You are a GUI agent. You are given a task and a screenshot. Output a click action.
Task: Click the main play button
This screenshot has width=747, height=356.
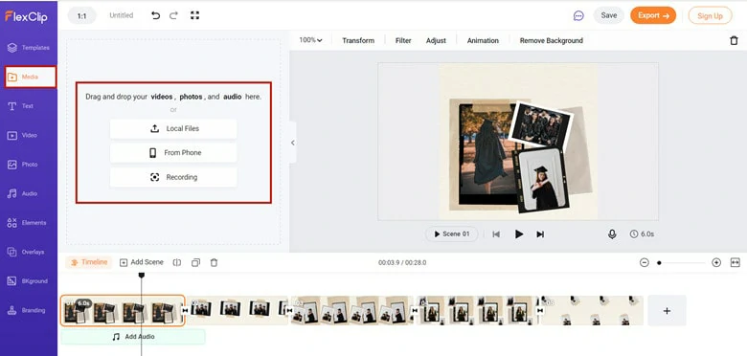[519, 234]
